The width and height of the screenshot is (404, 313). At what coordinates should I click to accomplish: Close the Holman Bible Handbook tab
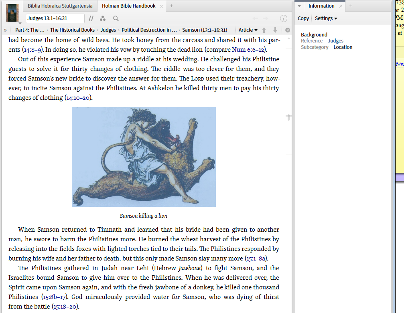[161, 6]
